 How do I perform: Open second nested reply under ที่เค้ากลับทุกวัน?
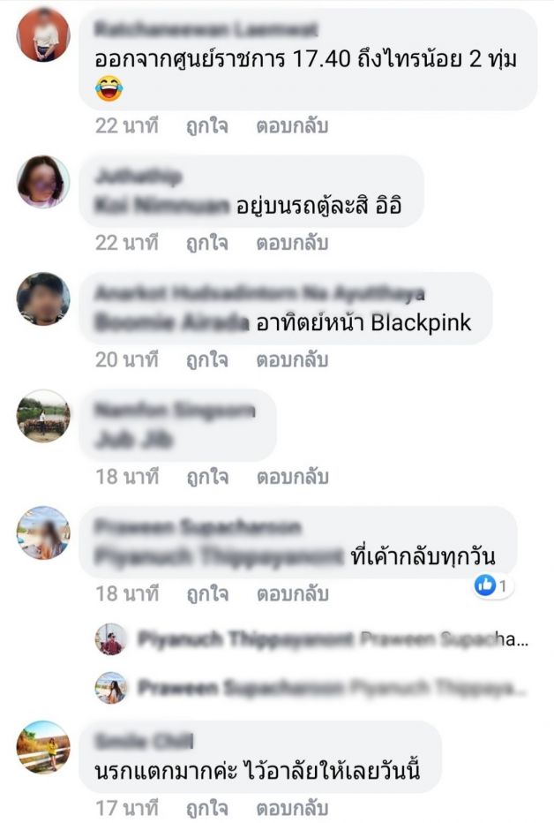point(333,687)
